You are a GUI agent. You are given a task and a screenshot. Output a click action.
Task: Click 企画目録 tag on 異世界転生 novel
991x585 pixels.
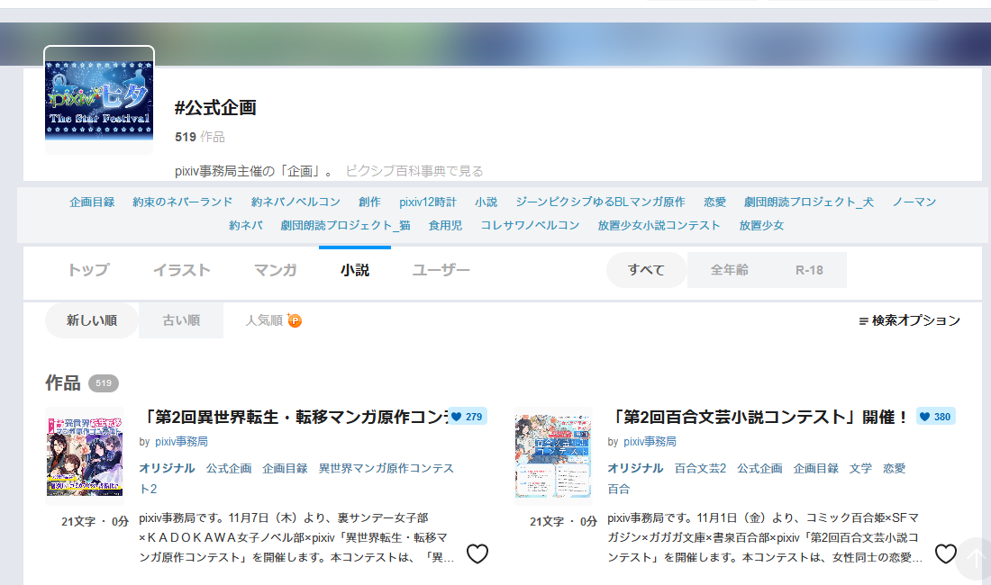(285, 468)
